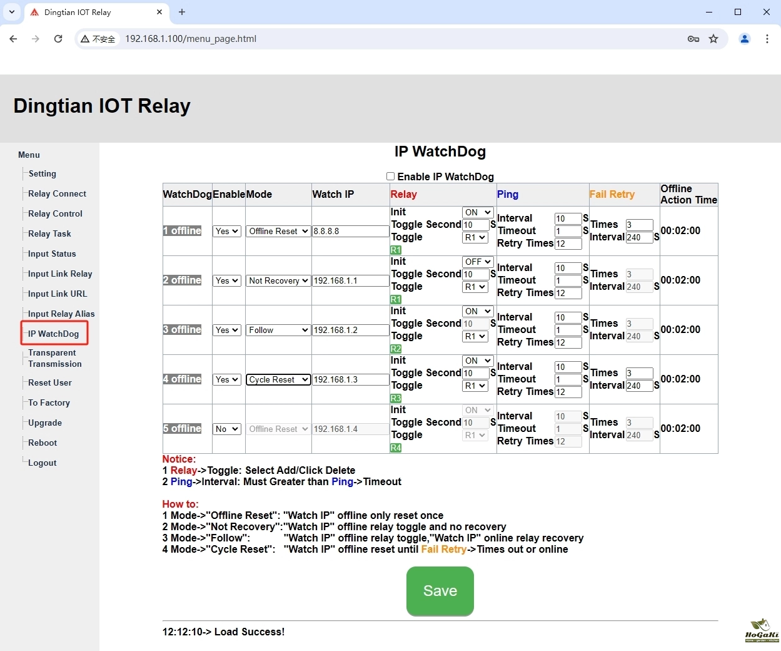Image resolution: width=781 pixels, height=651 pixels.
Task: Open Relay Control in the side menu
Action: pyautogui.click(x=55, y=213)
